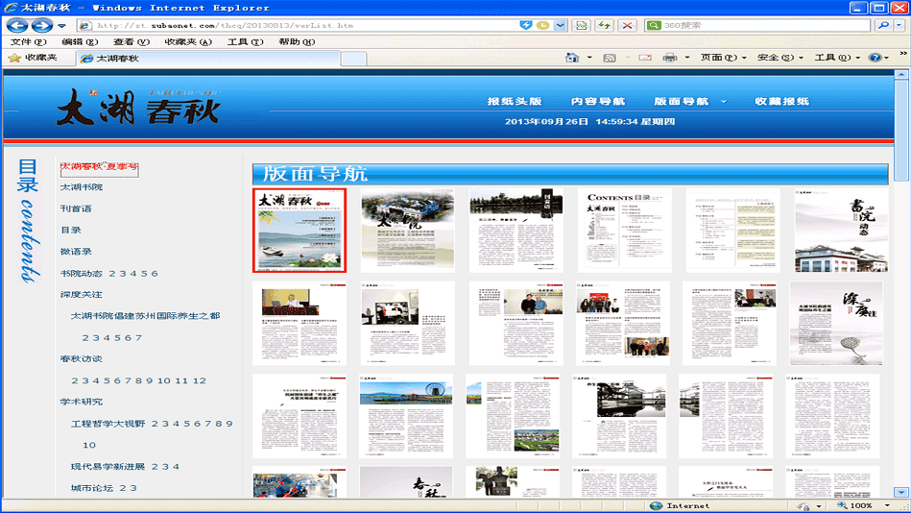Click the Internet Explorer title bar icon

[x=11, y=8]
